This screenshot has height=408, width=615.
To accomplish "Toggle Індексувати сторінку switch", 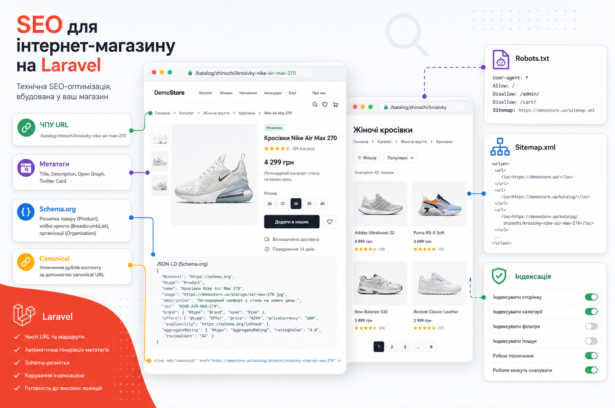I will pyautogui.click(x=591, y=297).
